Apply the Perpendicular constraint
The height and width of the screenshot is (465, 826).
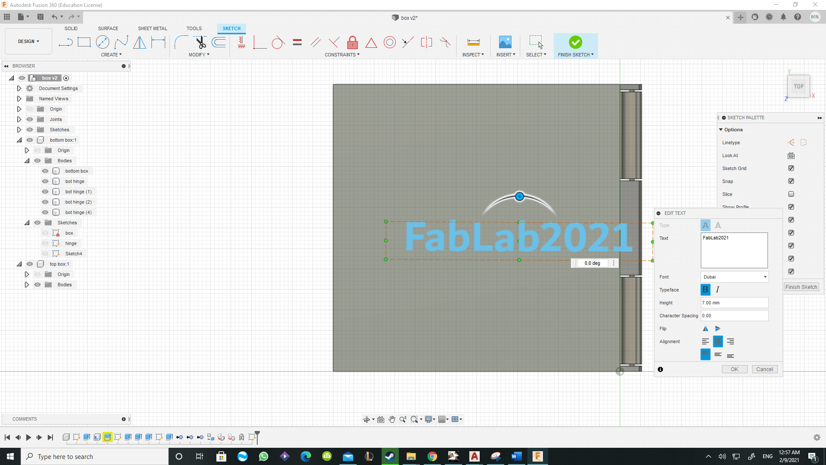334,42
